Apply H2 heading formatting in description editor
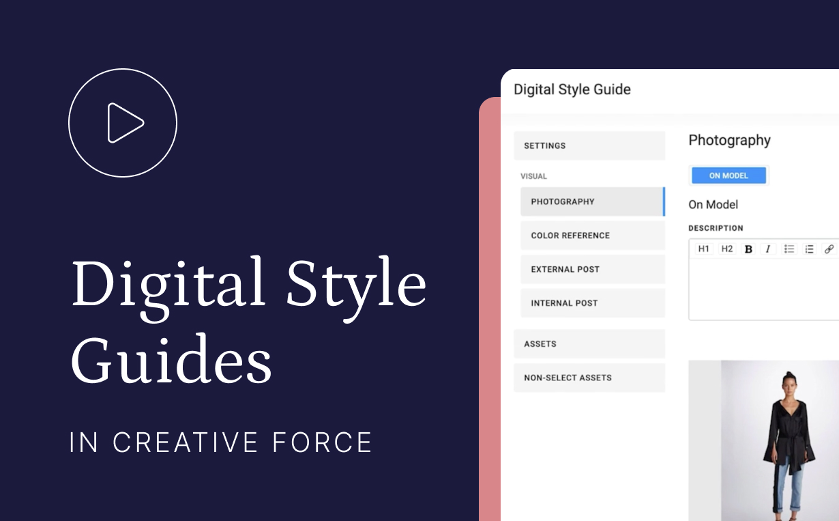The height and width of the screenshot is (521, 839). click(726, 249)
